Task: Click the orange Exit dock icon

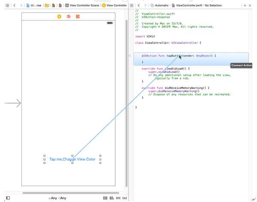Action: pyautogui.click(x=78, y=16)
